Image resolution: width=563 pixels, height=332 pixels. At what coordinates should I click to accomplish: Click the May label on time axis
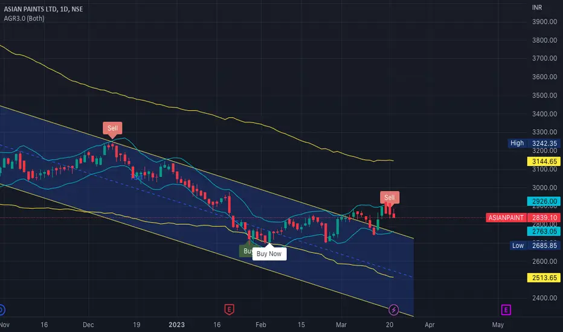498,325
